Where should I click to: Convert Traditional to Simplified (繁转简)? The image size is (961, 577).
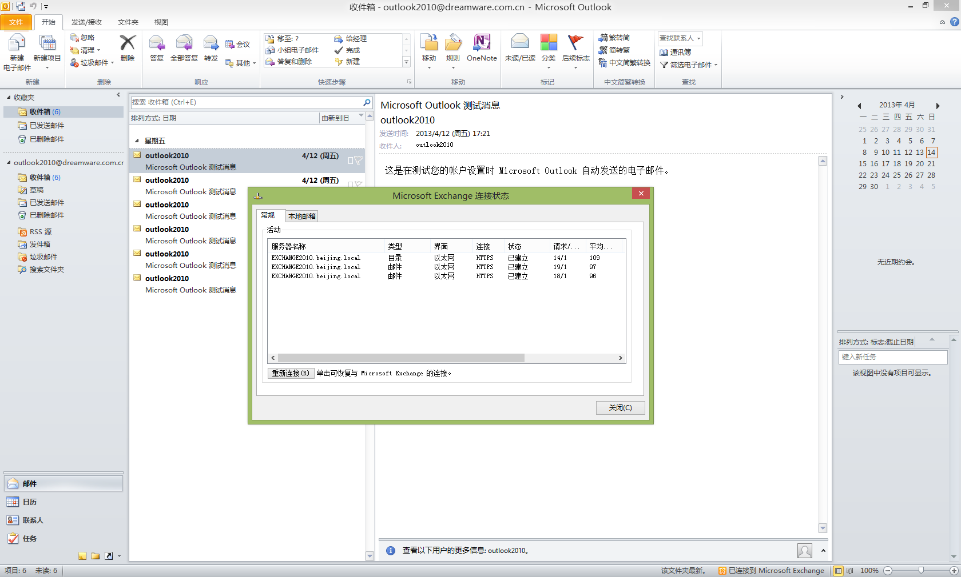coord(614,38)
